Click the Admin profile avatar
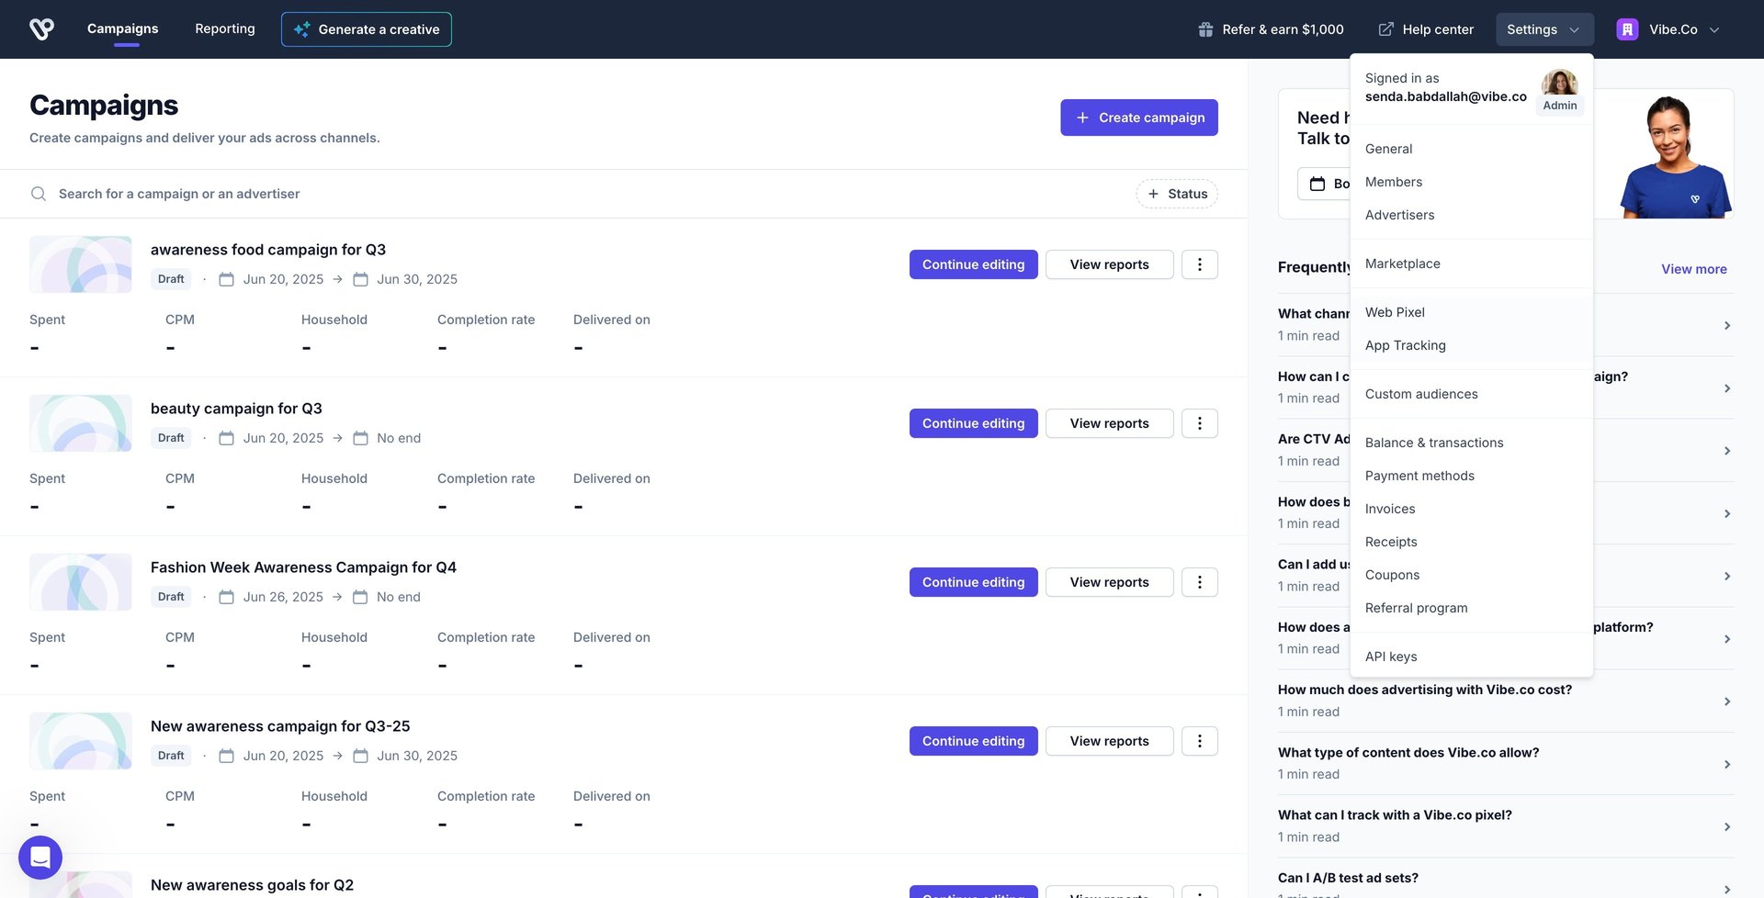This screenshot has width=1764, height=898. 1559,84
